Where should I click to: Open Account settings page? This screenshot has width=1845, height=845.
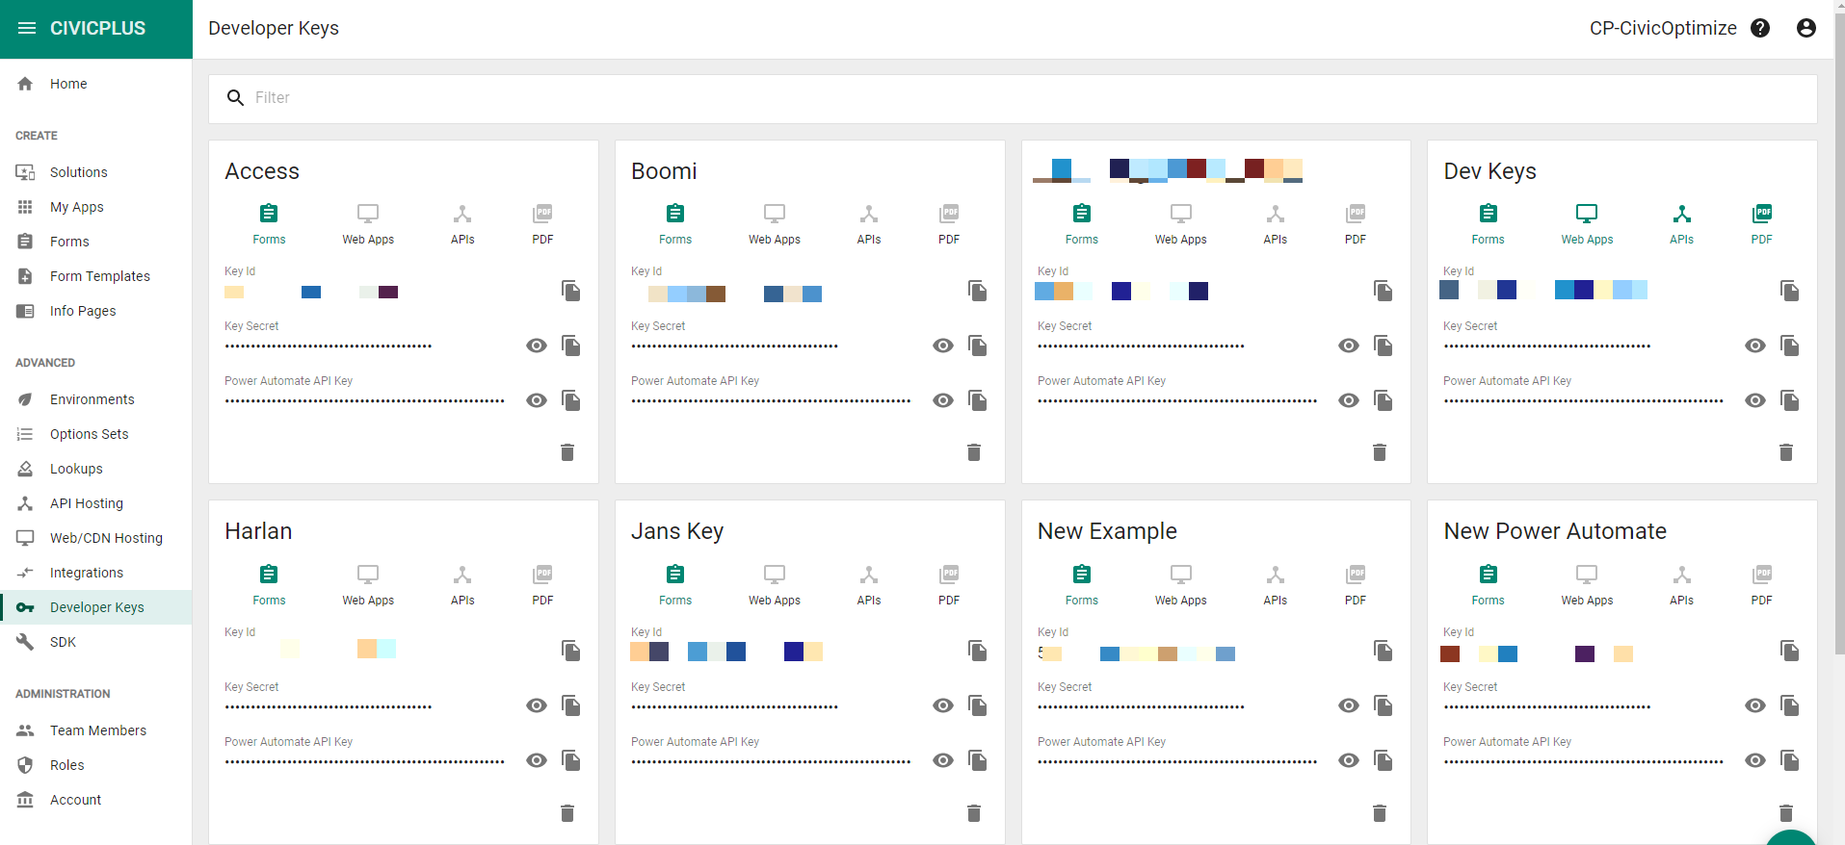tap(96, 800)
